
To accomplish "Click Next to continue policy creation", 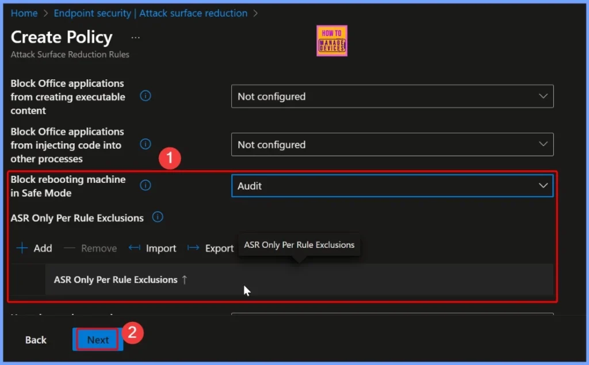I will 97,339.
